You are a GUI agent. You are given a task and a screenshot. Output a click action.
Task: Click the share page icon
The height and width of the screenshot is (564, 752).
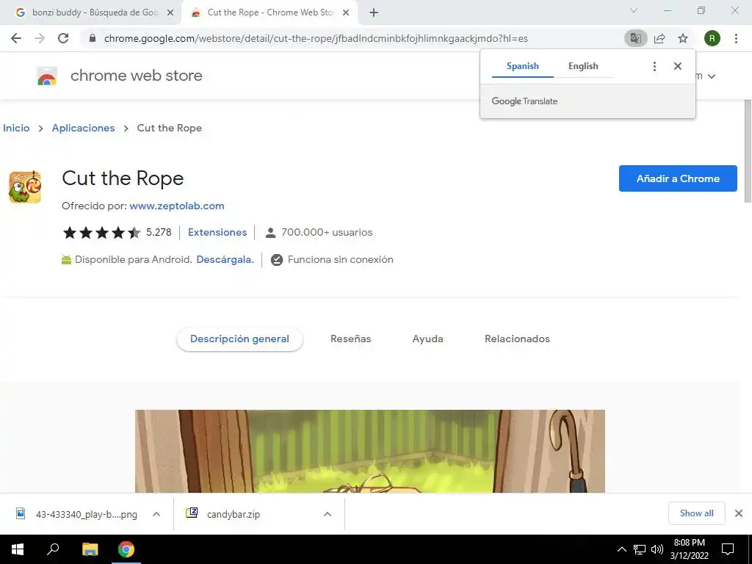coord(659,38)
